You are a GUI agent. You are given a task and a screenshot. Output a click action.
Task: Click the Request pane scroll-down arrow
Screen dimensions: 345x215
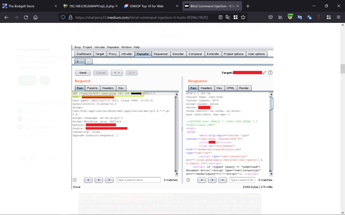coord(177,174)
